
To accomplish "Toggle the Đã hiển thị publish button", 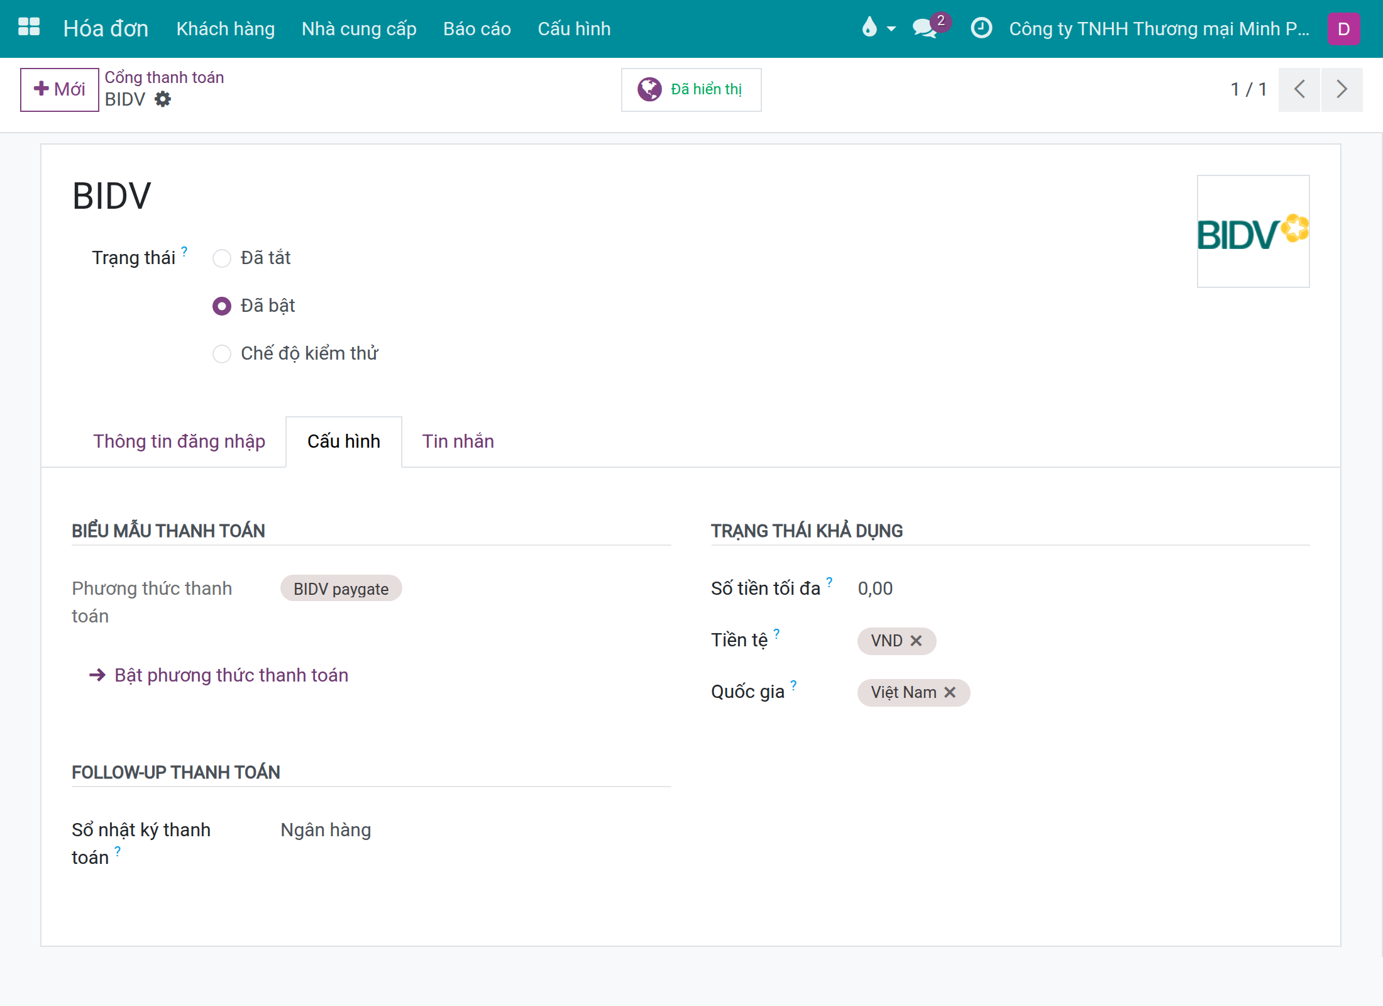I will pyautogui.click(x=691, y=89).
